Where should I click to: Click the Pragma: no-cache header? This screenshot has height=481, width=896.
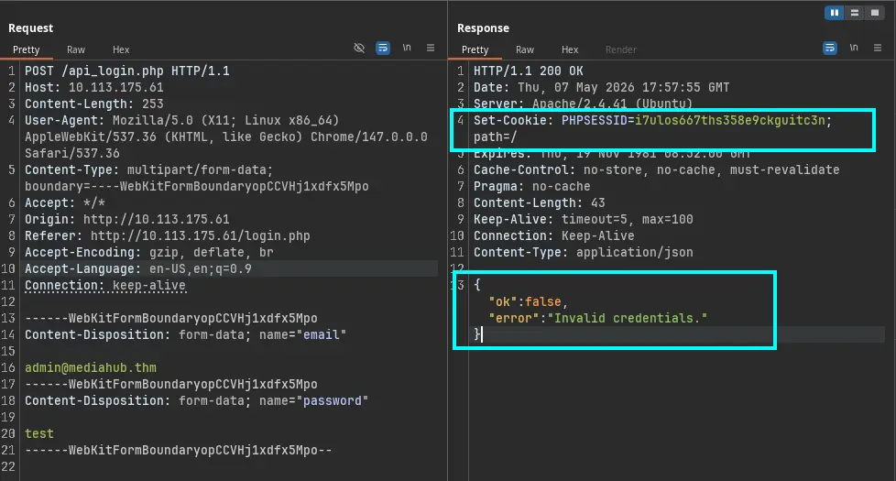pyautogui.click(x=531, y=186)
